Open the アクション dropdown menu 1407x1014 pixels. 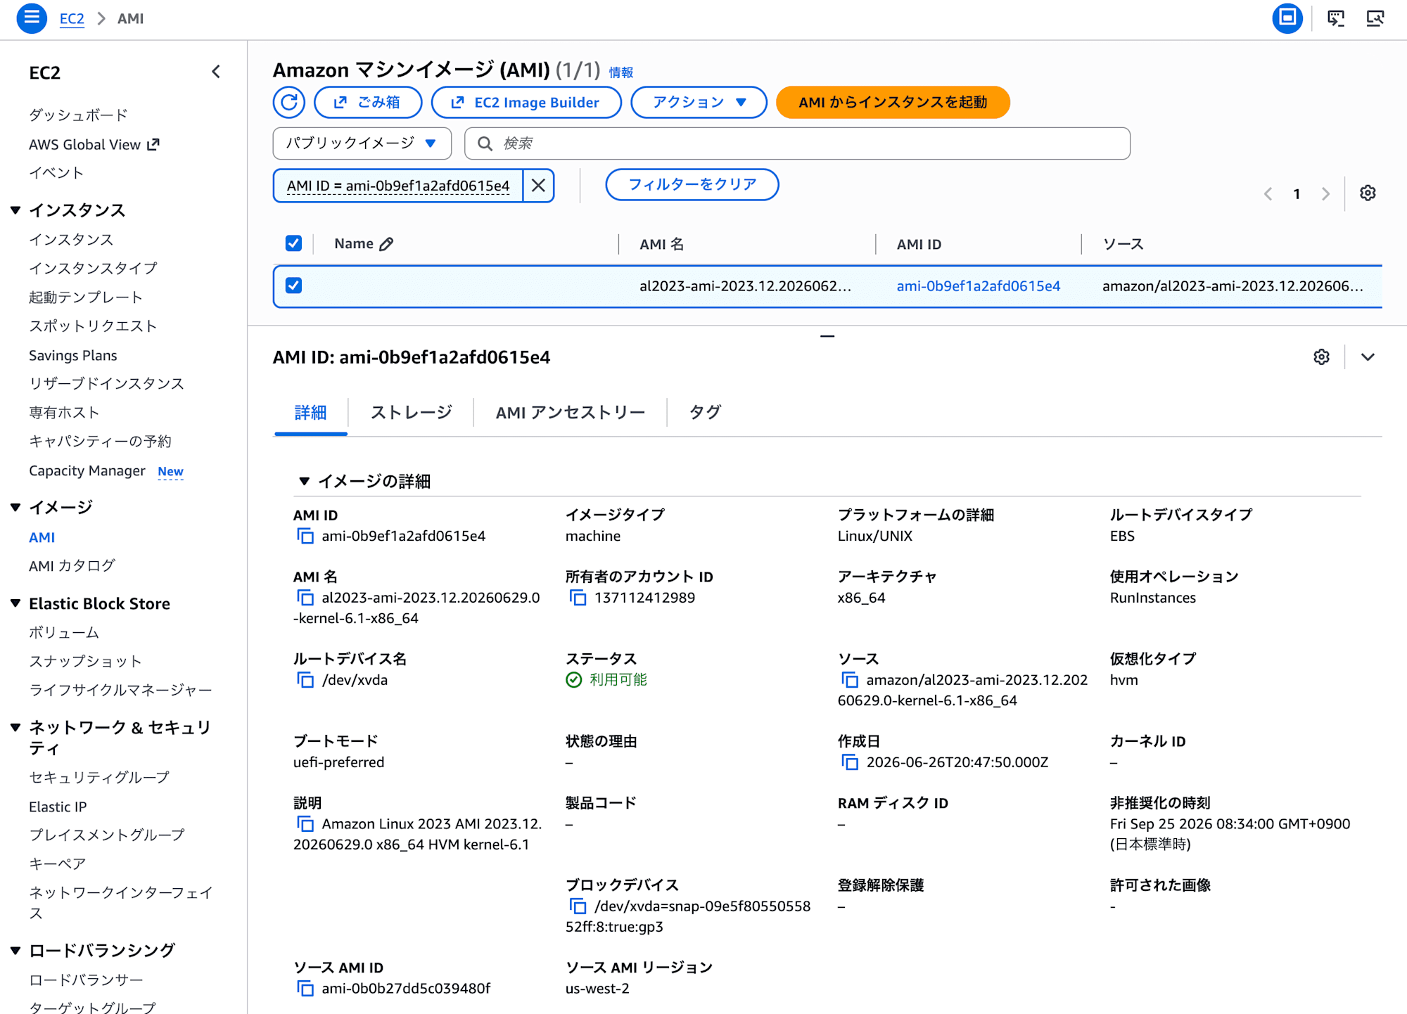click(699, 103)
